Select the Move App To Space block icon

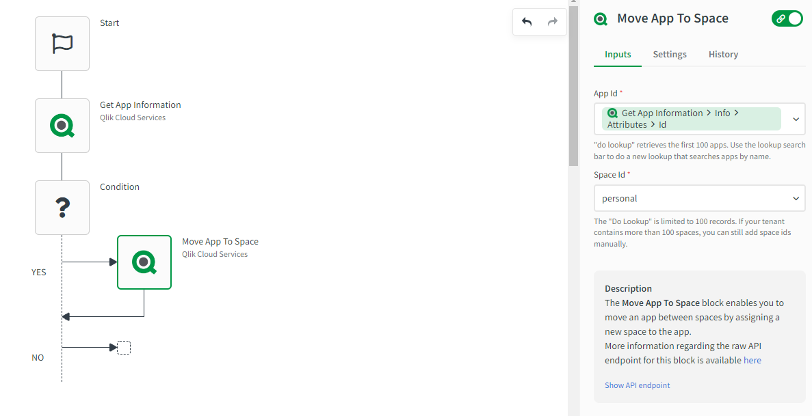(144, 262)
